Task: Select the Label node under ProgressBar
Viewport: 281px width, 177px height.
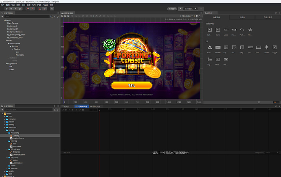Action: pyautogui.click(x=12, y=69)
